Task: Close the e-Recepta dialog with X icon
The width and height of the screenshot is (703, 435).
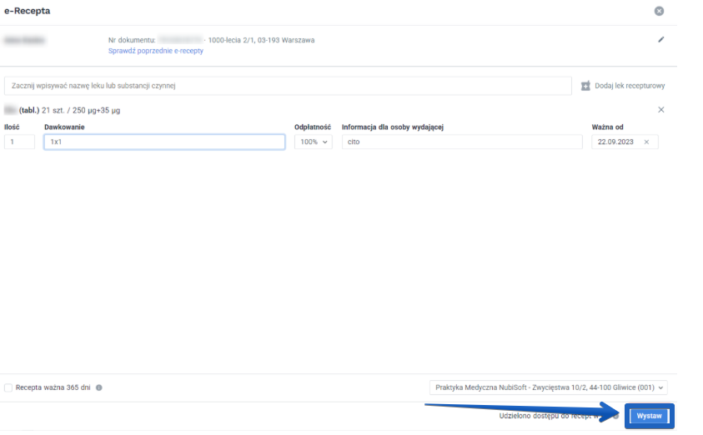Action: pyautogui.click(x=659, y=11)
